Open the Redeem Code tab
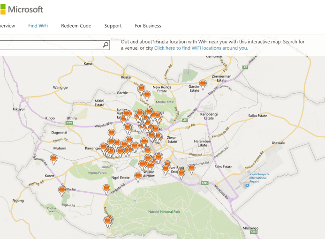This screenshot has height=239, width=325. (76, 26)
